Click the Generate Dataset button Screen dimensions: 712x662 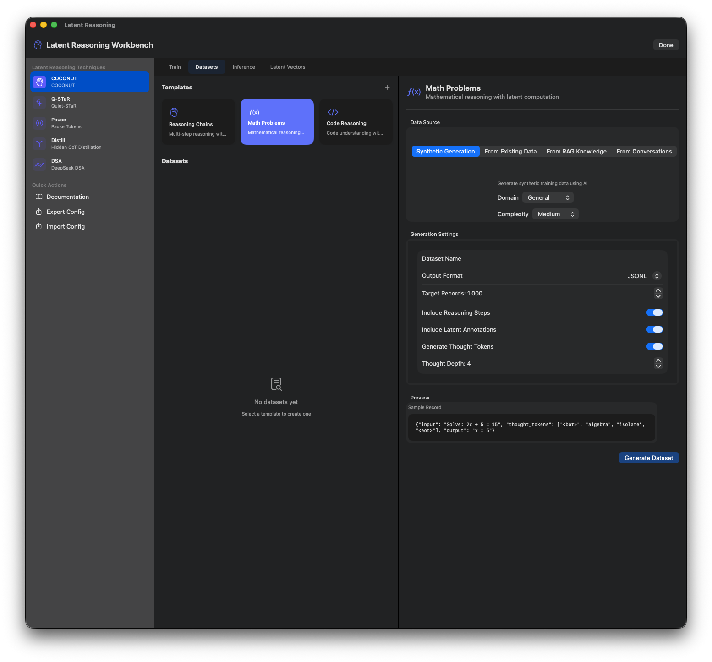point(648,457)
